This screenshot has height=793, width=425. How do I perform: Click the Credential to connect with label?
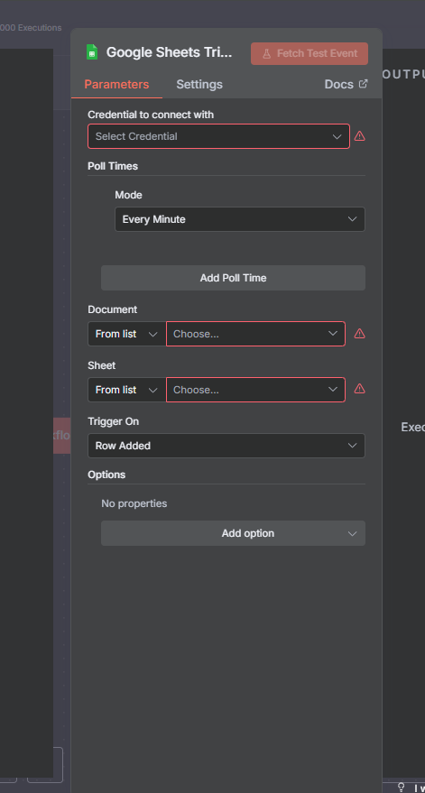[x=151, y=115]
